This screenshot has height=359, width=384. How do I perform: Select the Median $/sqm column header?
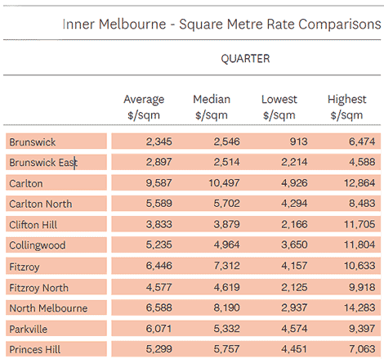coord(212,107)
